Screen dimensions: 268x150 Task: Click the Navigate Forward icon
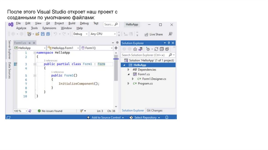[21, 34]
